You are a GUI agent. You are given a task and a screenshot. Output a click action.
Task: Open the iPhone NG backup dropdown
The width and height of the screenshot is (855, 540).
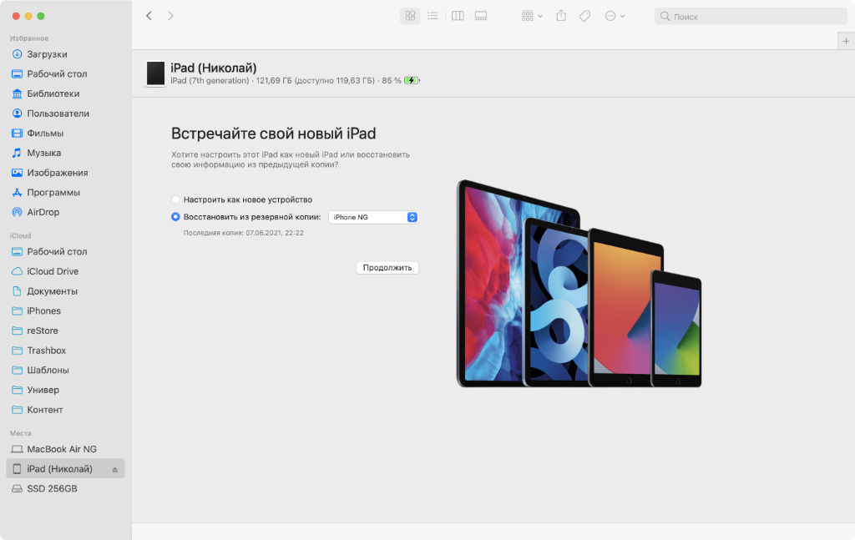pos(373,217)
